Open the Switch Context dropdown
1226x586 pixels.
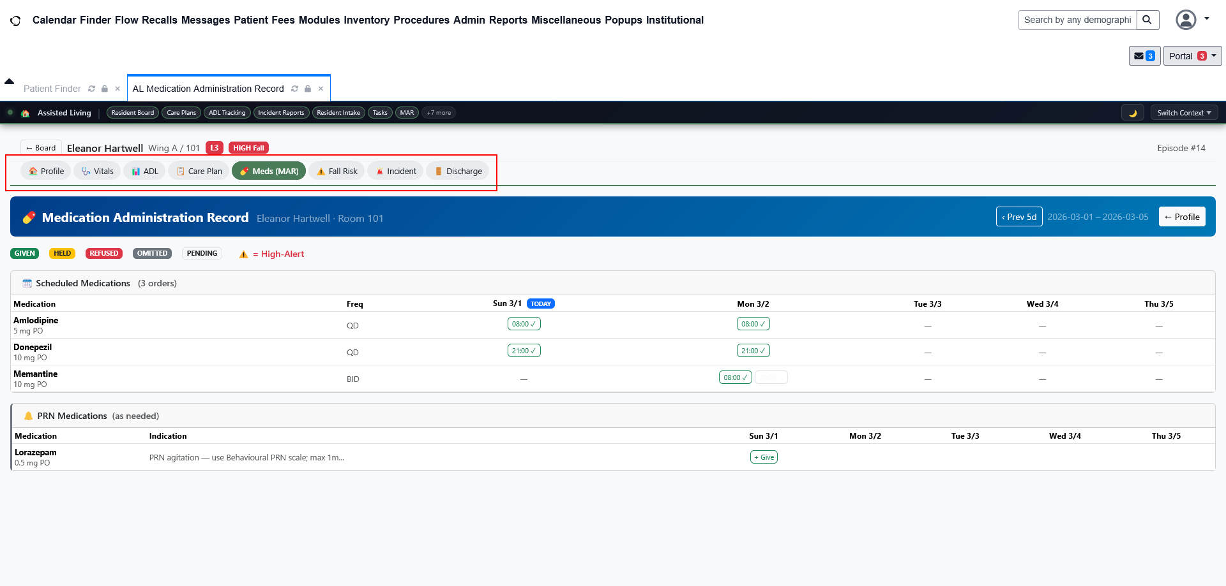[x=1184, y=113]
